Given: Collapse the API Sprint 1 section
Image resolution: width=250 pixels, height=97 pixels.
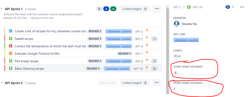Looking at the screenshot, I should [x=2, y=8].
